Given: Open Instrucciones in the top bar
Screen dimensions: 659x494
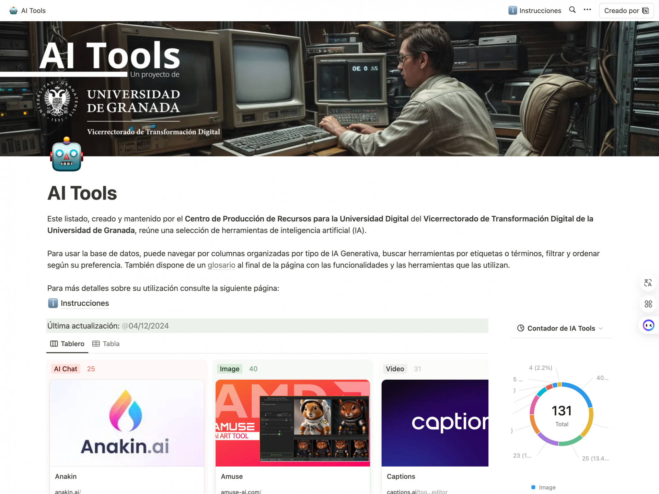Looking at the screenshot, I should pyautogui.click(x=535, y=11).
